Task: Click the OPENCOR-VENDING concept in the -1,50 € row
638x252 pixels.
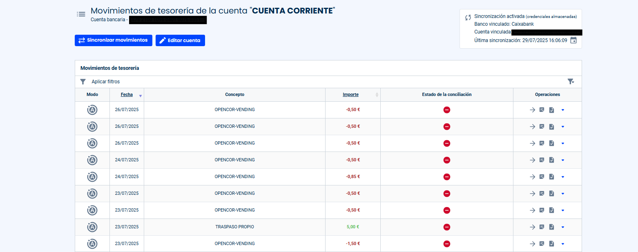Action: pos(235,244)
